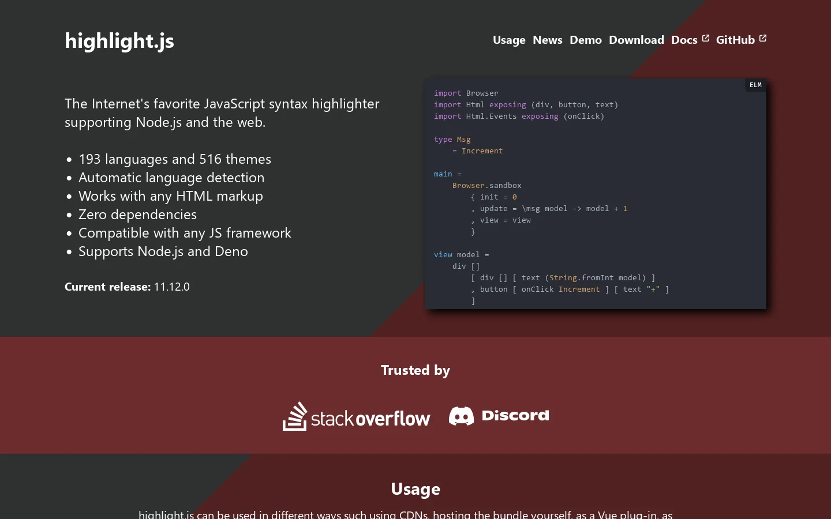Click the Discord logo
The width and height of the screenshot is (831, 519).
coord(499,416)
